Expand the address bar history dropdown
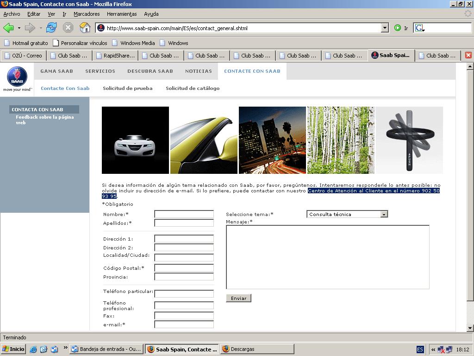Viewport: 474px width, 356px height. (385, 28)
